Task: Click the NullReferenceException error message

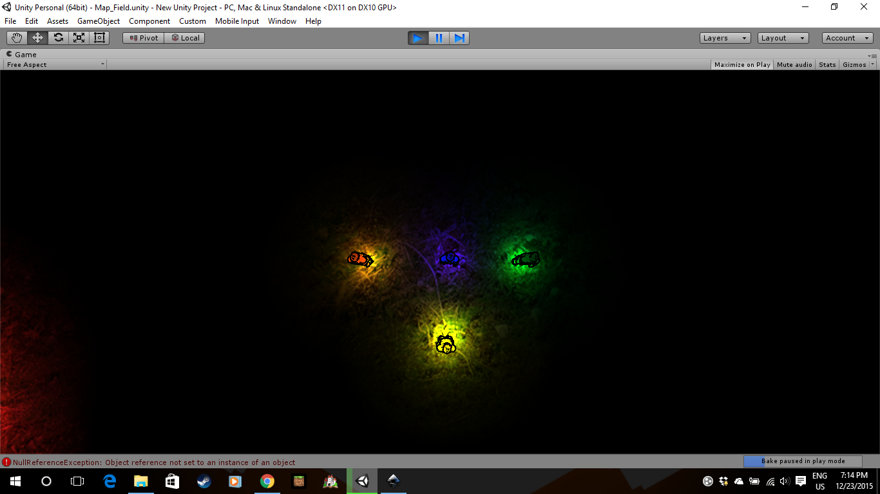Action: [x=154, y=462]
